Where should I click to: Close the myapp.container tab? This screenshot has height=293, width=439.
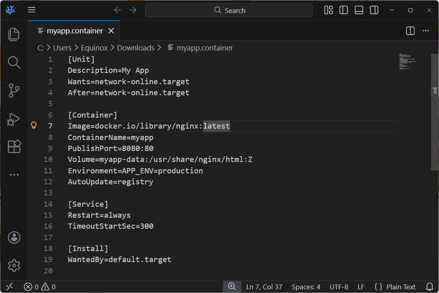click(x=111, y=30)
